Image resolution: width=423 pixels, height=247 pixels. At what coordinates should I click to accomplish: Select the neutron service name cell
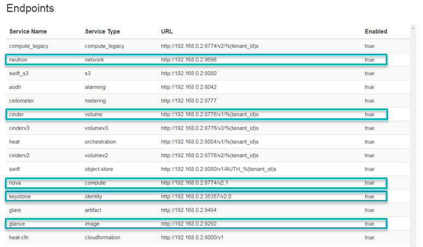tap(19, 60)
